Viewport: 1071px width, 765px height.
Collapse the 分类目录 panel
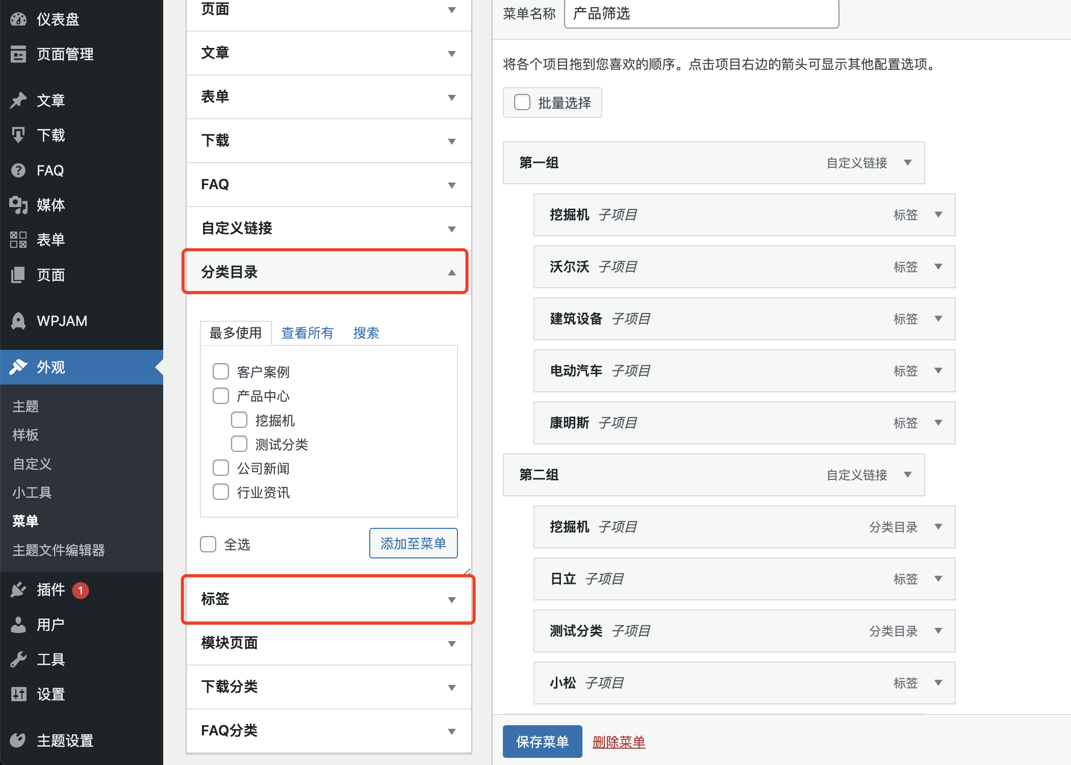(x=451, y=272)
